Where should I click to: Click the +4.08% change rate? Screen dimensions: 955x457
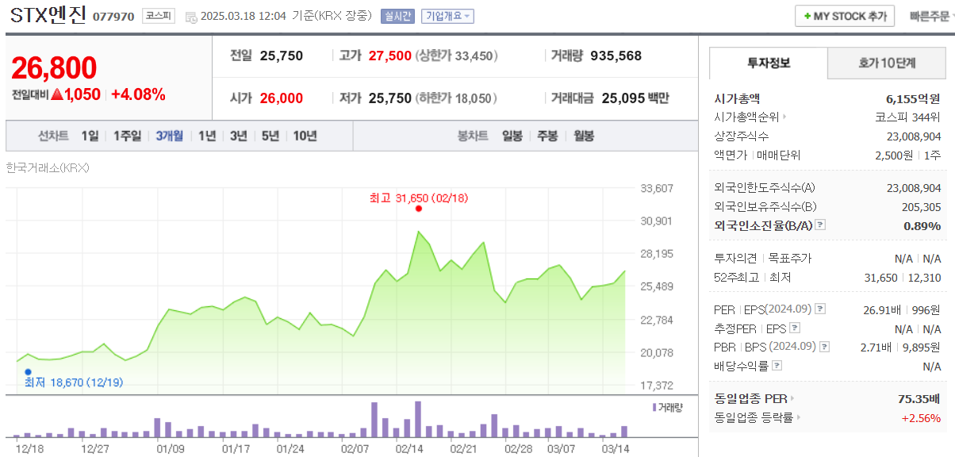138,94
